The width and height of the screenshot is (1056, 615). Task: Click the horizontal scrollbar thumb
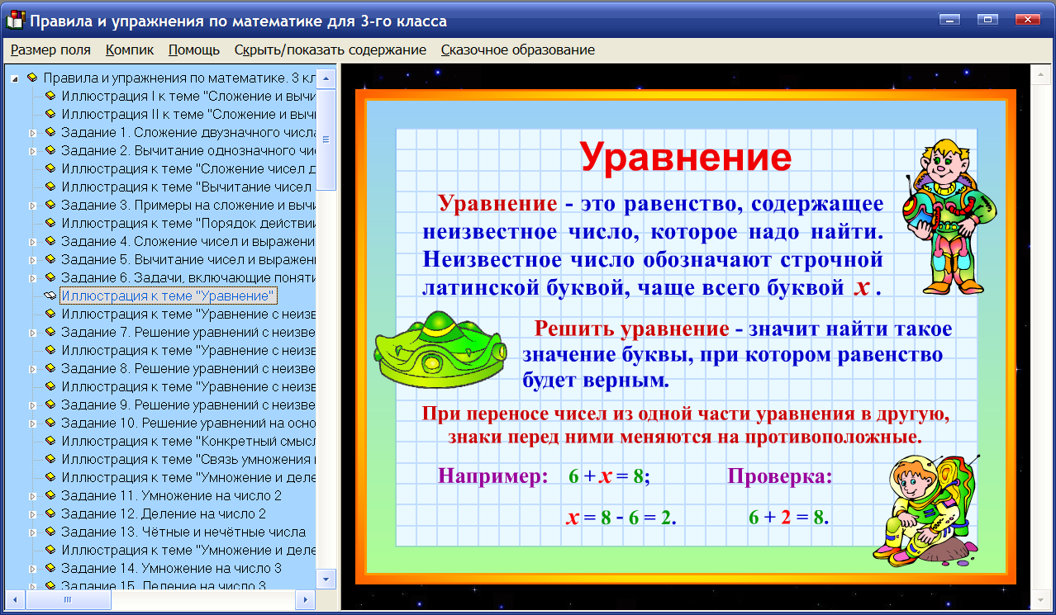point(66,602)
